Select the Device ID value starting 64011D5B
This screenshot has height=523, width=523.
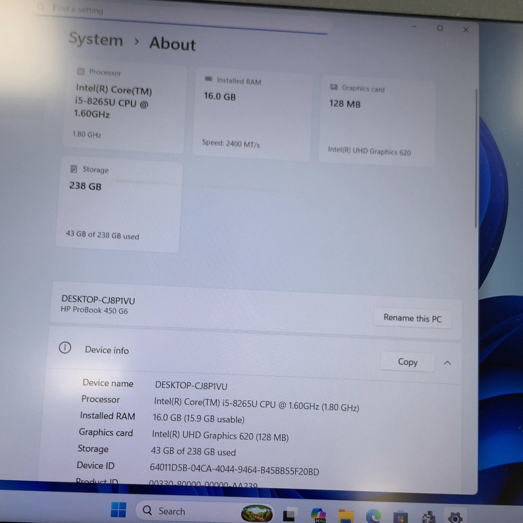click(x=234, y=470)
